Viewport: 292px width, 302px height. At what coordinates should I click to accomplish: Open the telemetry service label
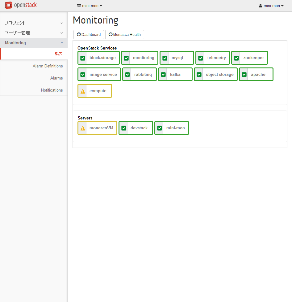[216, 58]
